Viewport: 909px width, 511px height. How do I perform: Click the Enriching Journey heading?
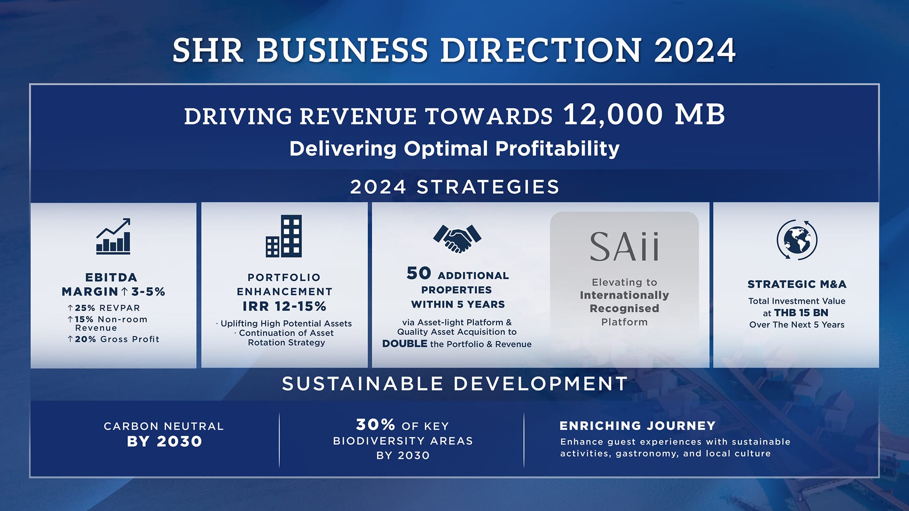pyautogui.click(x=637, y=426)
